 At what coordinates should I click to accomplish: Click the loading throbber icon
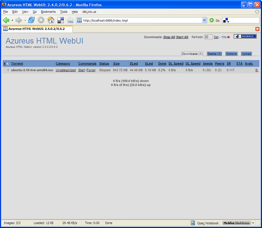point(257,12)
